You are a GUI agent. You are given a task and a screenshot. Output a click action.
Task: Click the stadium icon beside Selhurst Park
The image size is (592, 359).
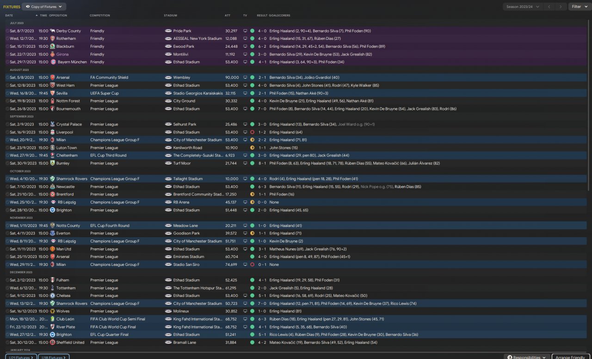[x=168, y=124]
